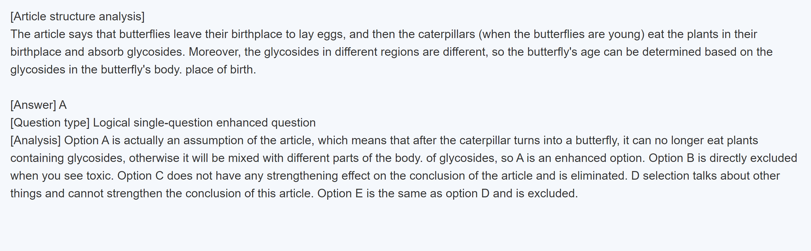
Task: Click the "[Article structure analysis]" heading
Action: point(78,17)
